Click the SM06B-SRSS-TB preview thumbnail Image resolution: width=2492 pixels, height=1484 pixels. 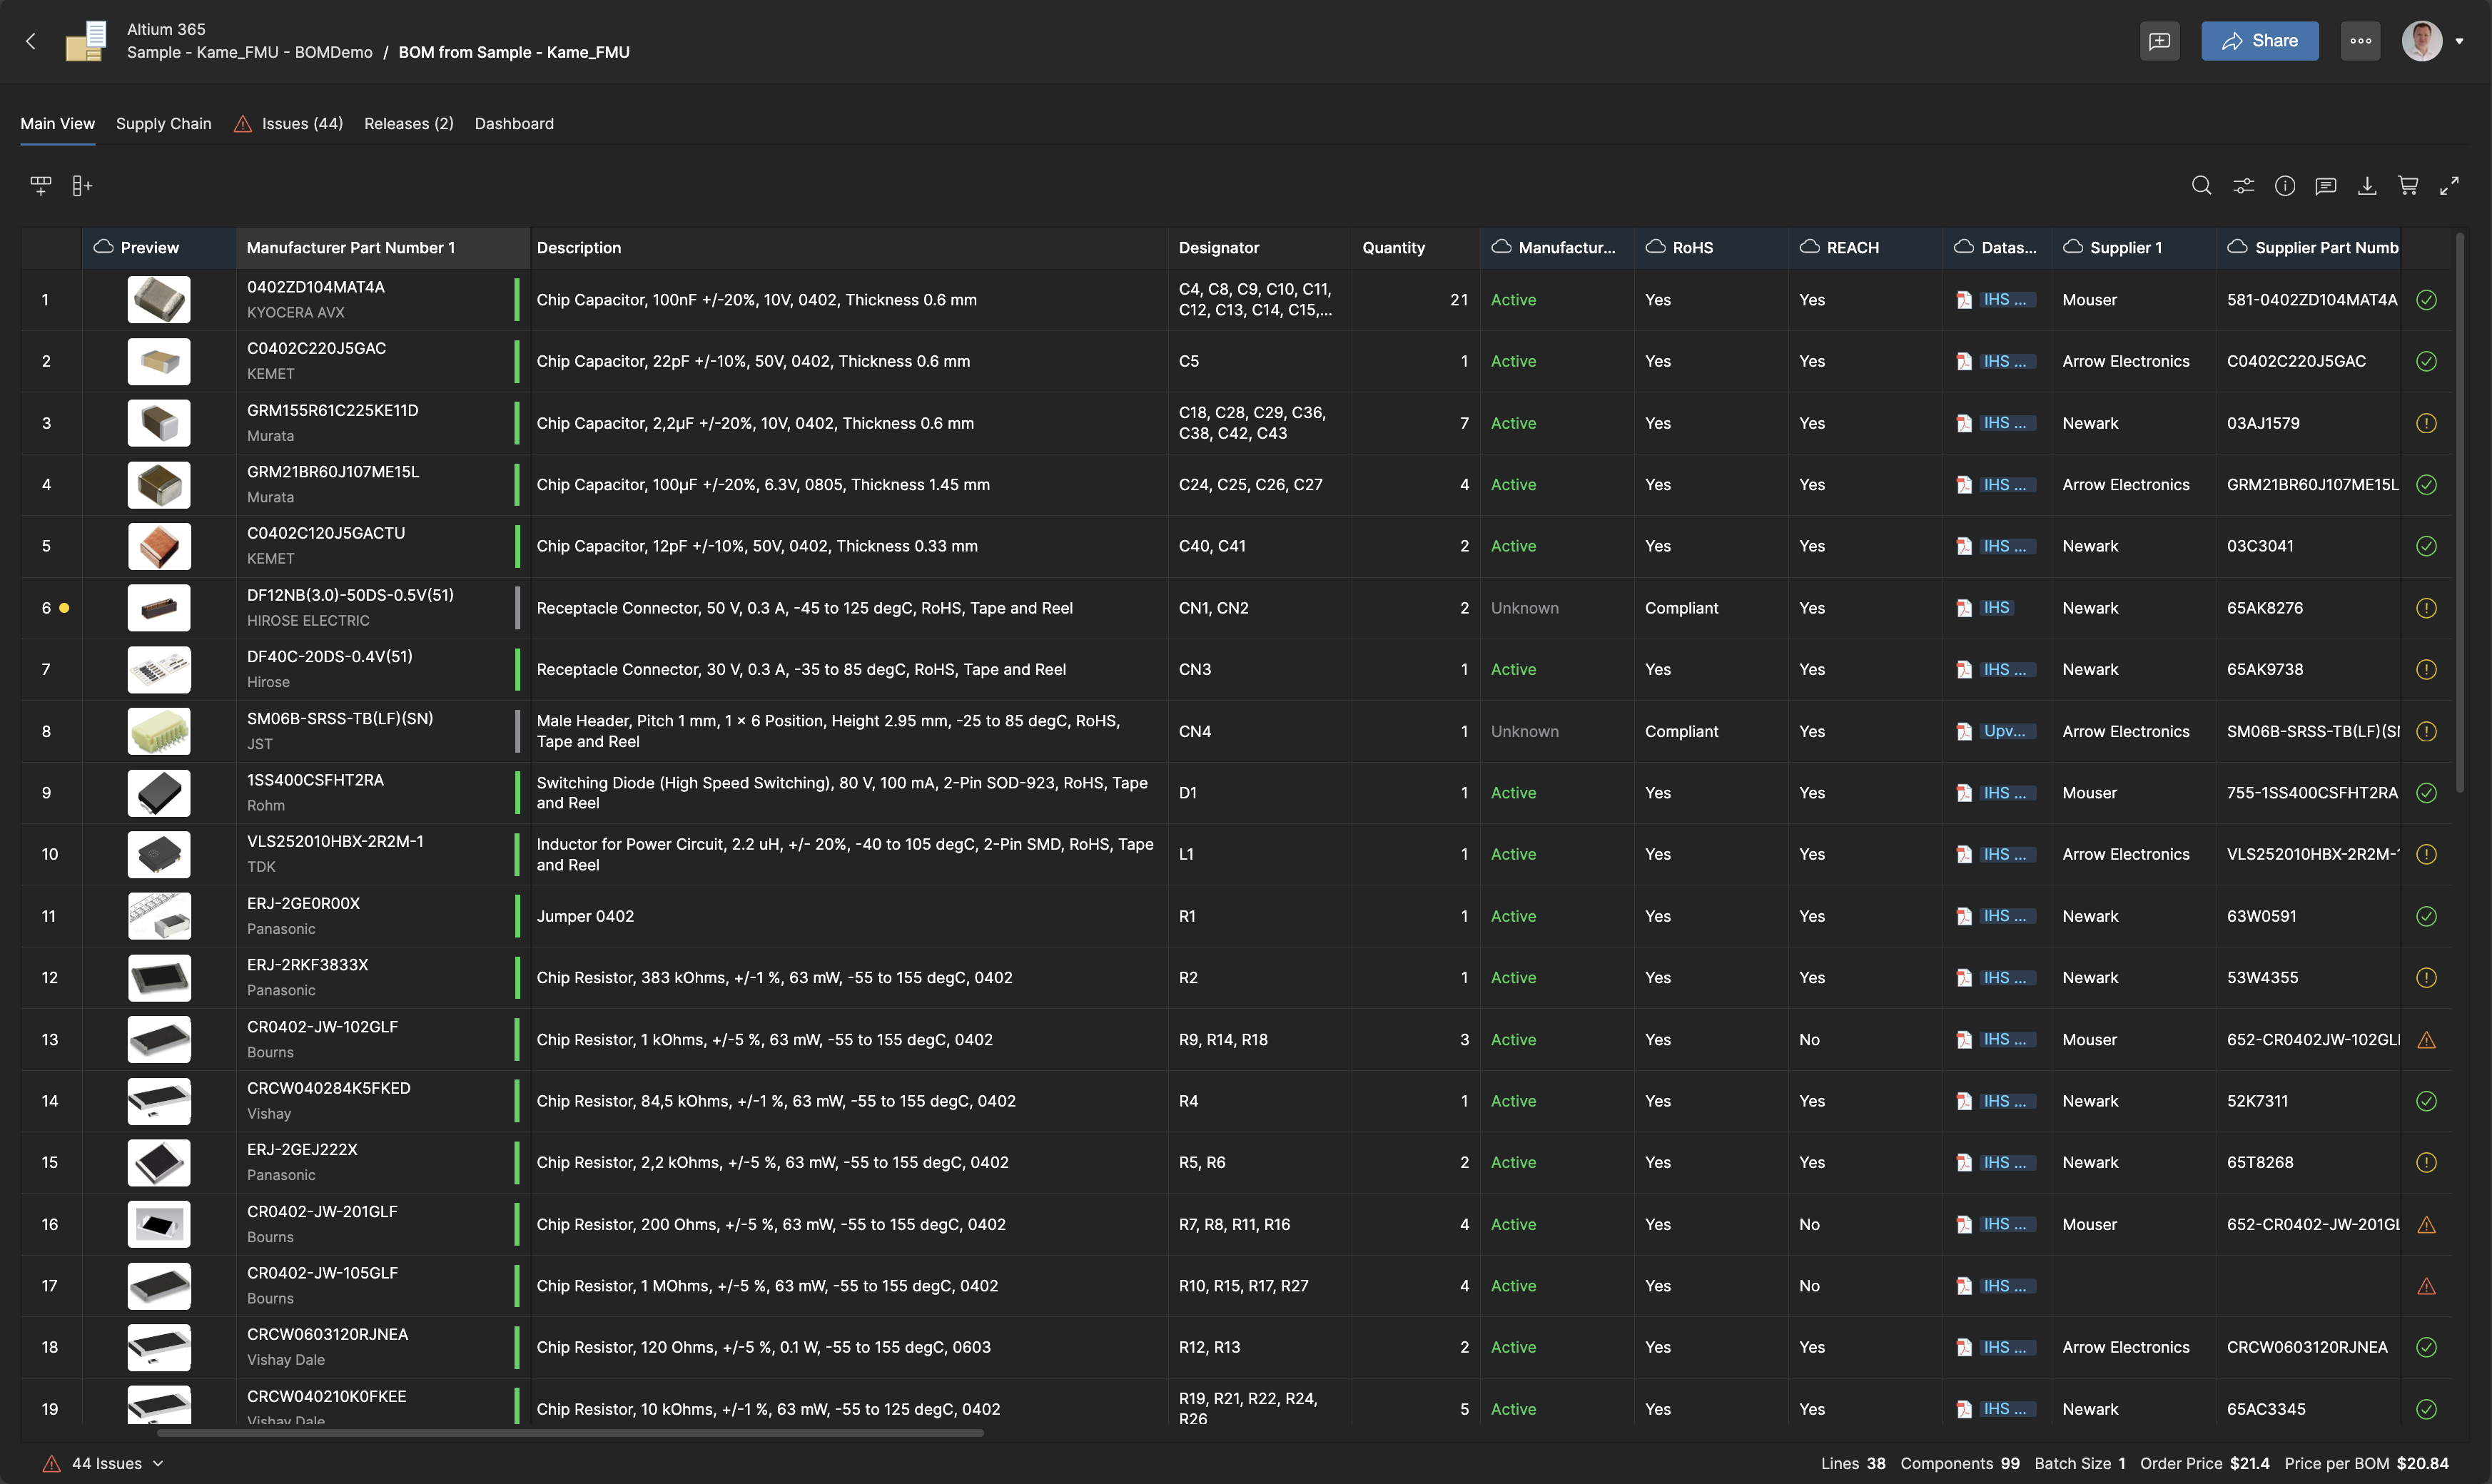[x=159, y=731]
